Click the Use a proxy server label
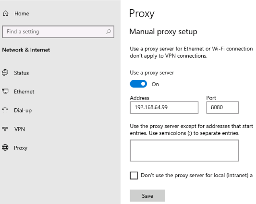Image resolution: width=256 pixels, height=204 pixels. click(152, 73)
